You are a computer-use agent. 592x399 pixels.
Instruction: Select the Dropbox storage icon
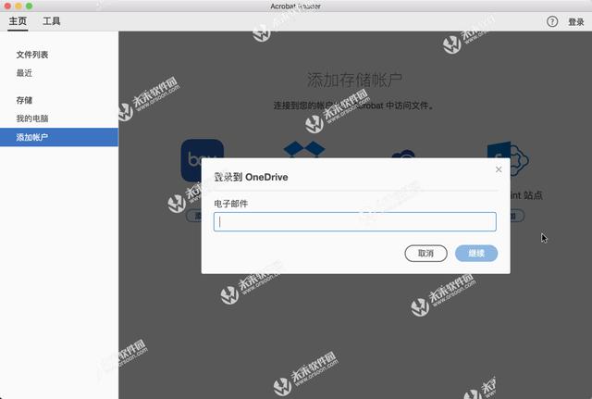pyautogui.click(x=304, y=149)
